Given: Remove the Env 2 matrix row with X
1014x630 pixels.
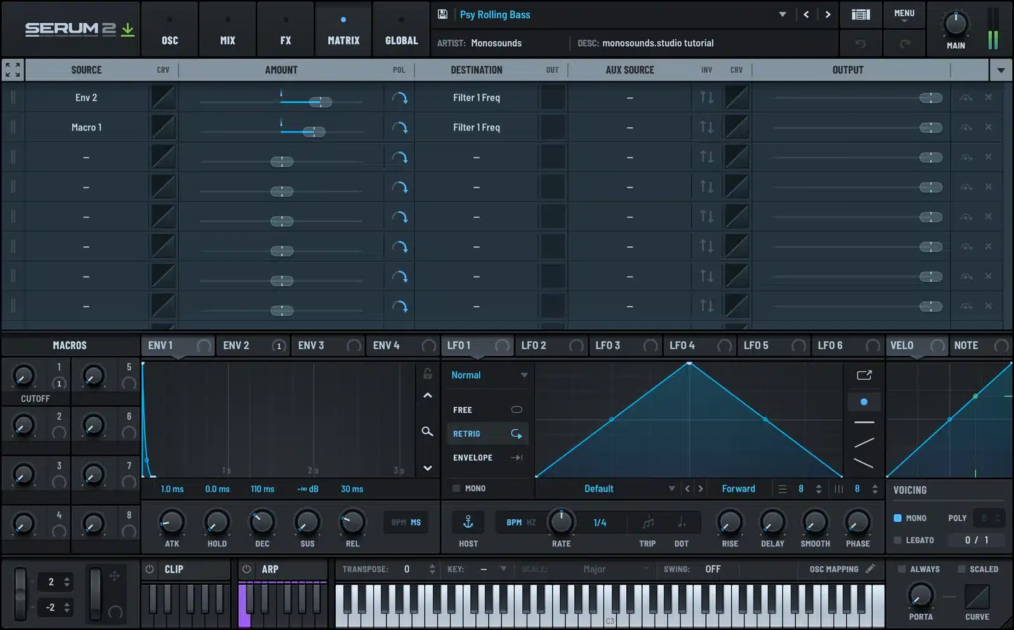Looking at the screenshot, I should pos(988,98).
